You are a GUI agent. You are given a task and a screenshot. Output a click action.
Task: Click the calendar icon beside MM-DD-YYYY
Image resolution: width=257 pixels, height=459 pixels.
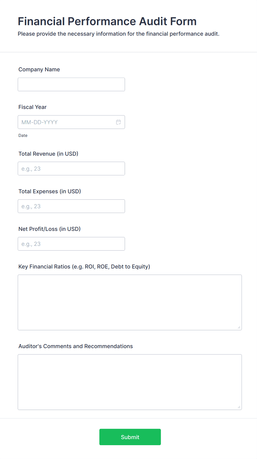click(119, 122)
